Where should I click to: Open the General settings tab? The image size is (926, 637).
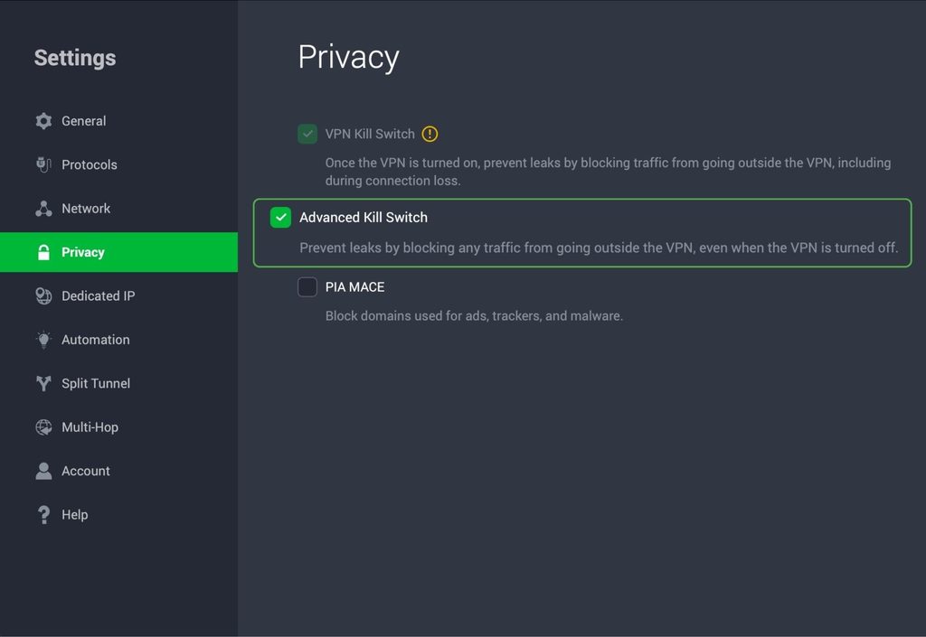coord(118,121)
